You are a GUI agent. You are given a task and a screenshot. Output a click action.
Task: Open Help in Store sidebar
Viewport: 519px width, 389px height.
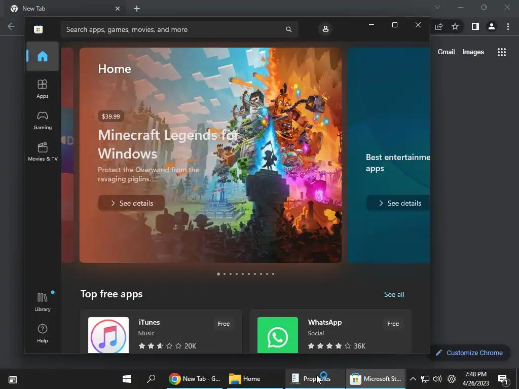coord(43,333)
